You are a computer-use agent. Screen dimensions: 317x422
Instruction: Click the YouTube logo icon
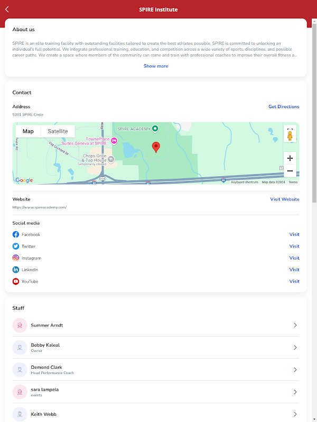coord(16,282)
